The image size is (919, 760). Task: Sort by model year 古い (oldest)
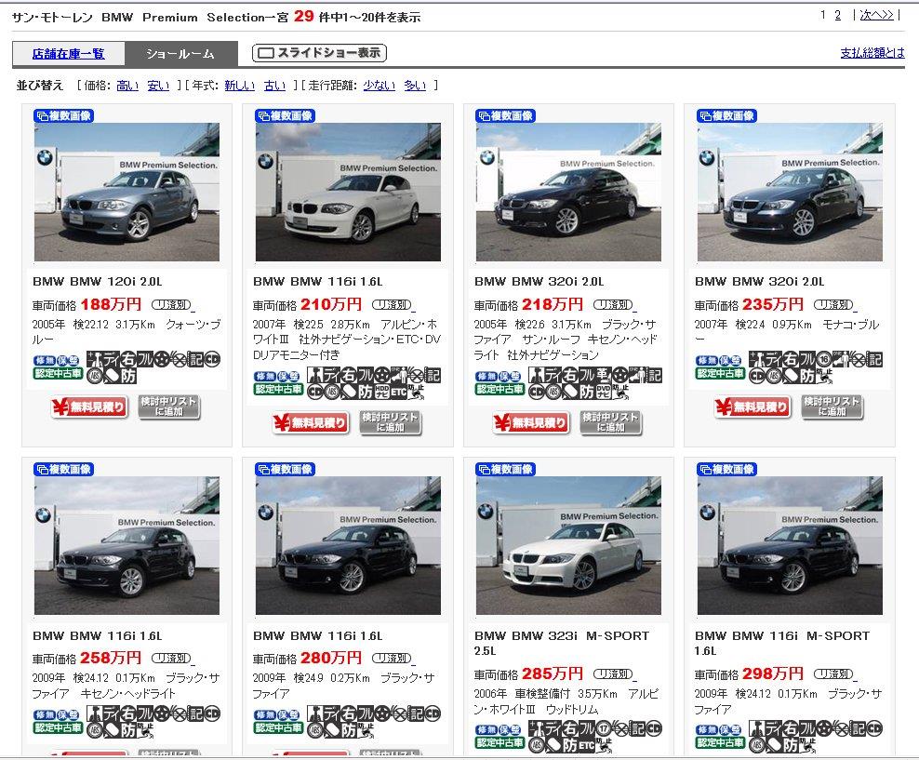(x=275, y=86)
